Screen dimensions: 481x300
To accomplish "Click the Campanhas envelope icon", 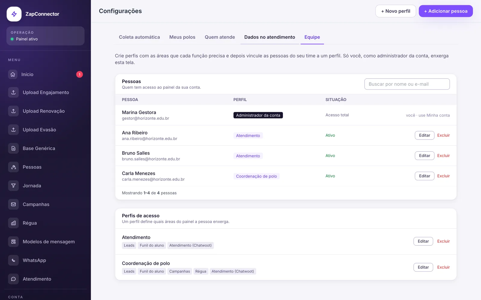I will click(x=13, y=204).
